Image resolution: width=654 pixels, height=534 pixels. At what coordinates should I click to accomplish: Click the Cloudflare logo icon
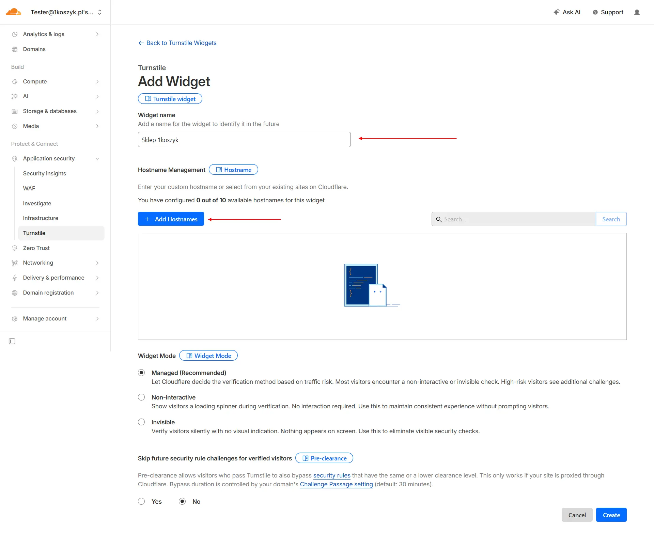14,12
